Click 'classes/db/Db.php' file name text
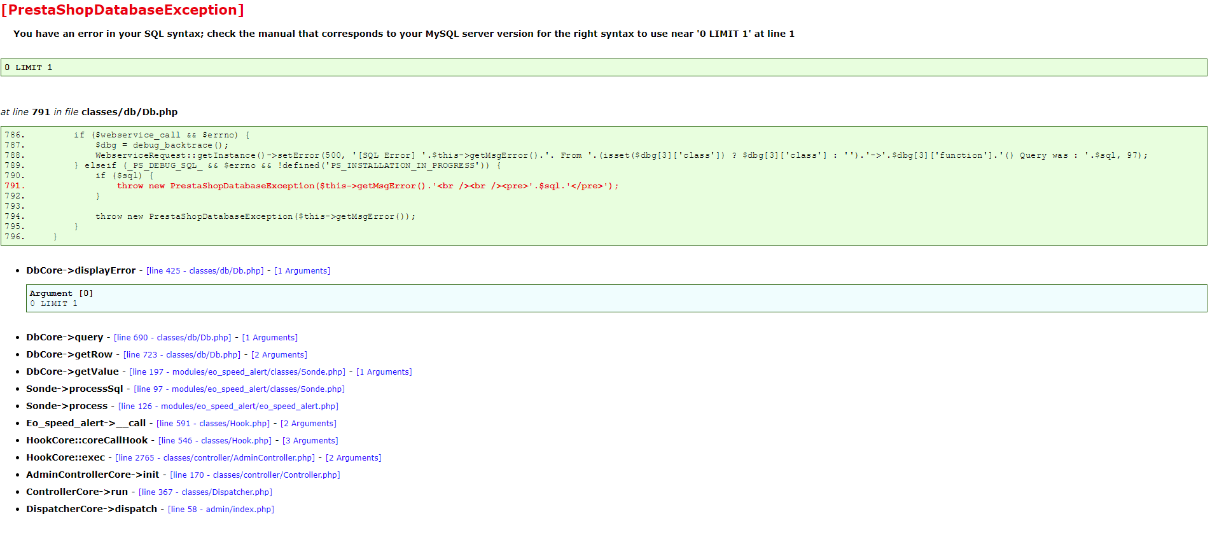This screenshot has height=549, width=1217. coord(130,112)
